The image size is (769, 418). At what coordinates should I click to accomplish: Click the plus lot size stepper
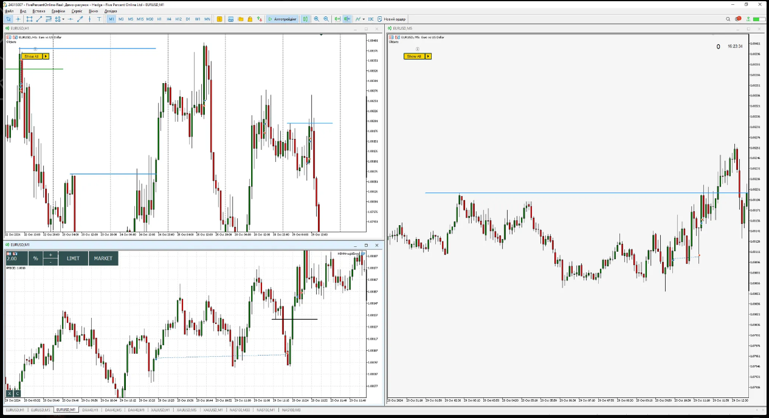point(50,255)
